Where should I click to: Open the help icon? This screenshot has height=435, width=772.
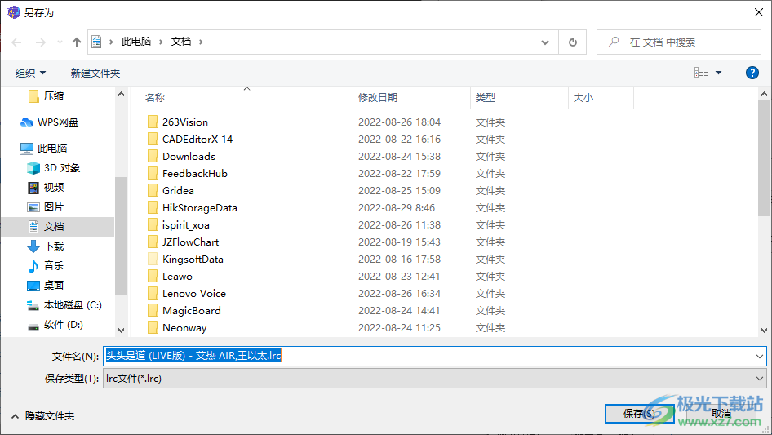(752, 73)
